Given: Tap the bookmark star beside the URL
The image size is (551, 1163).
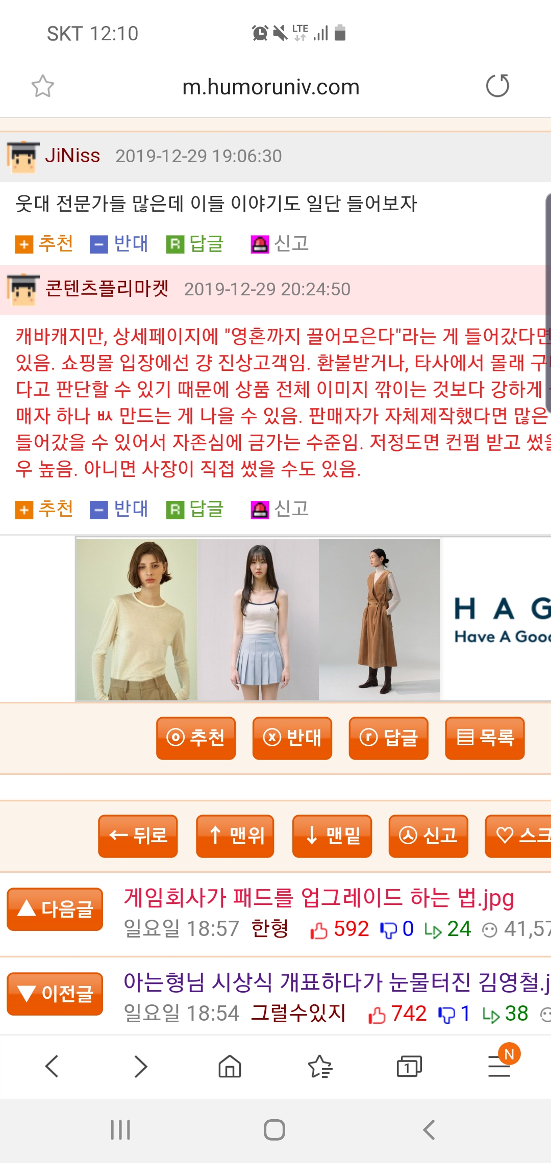Looking at the screenshot, I should 43,86.
